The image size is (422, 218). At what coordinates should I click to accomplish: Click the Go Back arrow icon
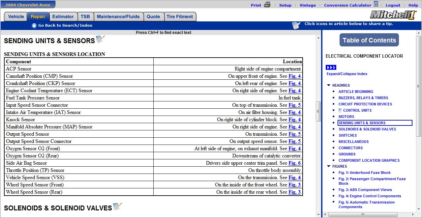(34, 26)
